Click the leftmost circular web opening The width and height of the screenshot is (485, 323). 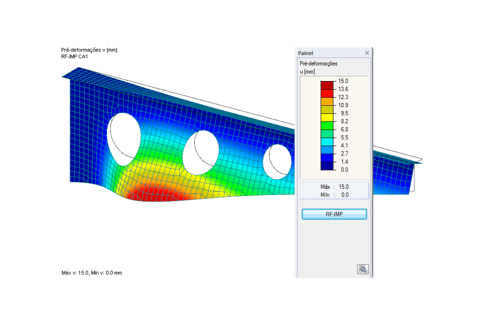point(124,139)
